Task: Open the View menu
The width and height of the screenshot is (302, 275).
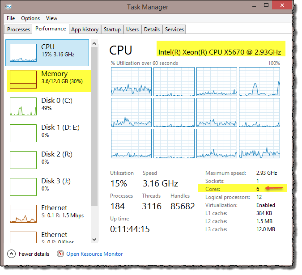Action: 51,18
